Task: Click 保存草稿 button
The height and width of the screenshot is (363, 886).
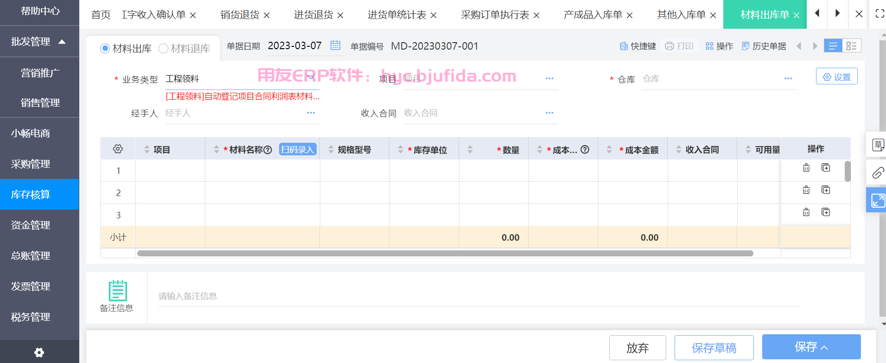Action: coord(714,348)
